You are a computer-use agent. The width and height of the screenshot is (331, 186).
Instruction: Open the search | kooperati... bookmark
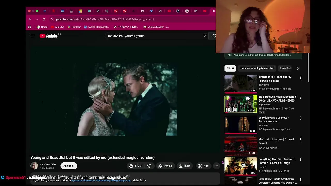coord(97,27)
